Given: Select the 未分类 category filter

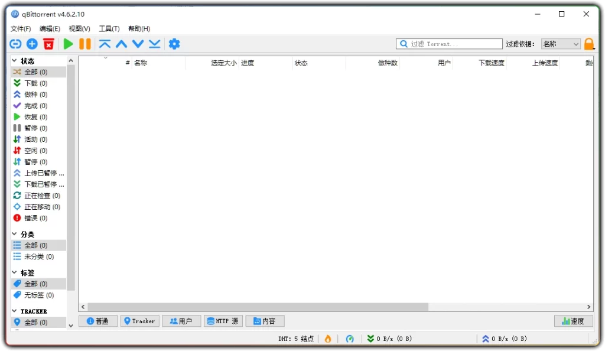Looking at the screenshot, I should pyautogui.click(x=34, y=256).
